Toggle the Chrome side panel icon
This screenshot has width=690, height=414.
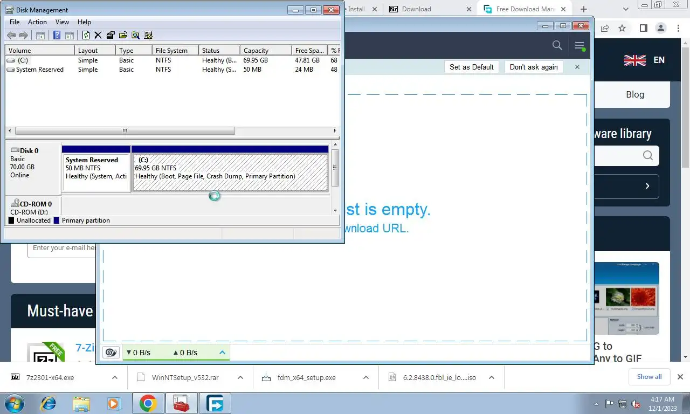click(x=643, y=28)
